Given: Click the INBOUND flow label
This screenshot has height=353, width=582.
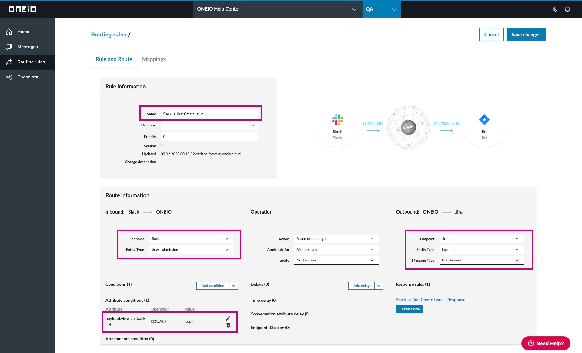Looking at the screenshot, I should 373,124.
